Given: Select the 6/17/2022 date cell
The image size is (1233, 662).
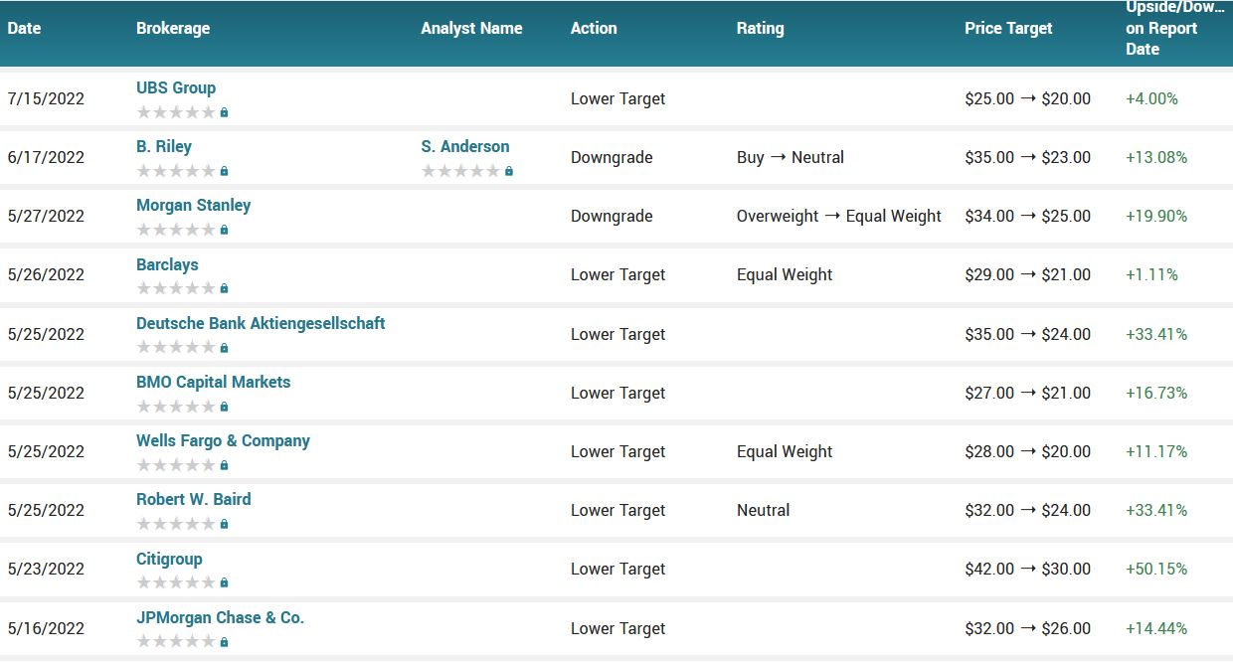Looking at the screenshot, I should pos(46,157).
